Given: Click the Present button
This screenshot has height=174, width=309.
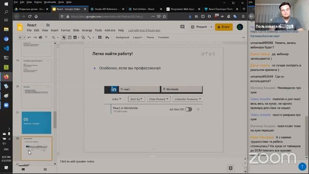Looking at the screenshot, I should pyautogui.click(x=199, y=27).
